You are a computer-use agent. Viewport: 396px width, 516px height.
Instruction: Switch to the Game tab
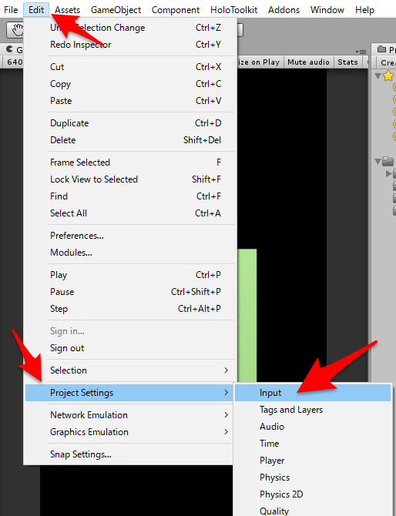[14, 50]
